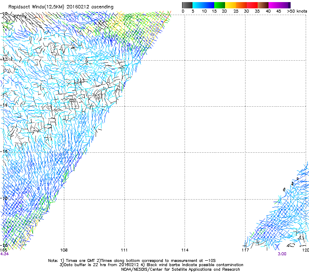Click the purple '3:00' swath time label
Viewport: 309px width, 272px height.
click(282, 254)
